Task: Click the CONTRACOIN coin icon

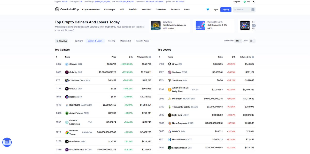Action: pos(67,80)
